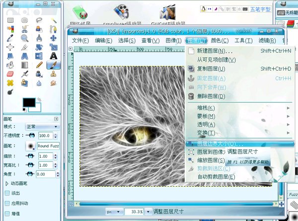Screen dimensions: 298x221
Task: Select the Rotate tool
Action: tap(39, 47)
